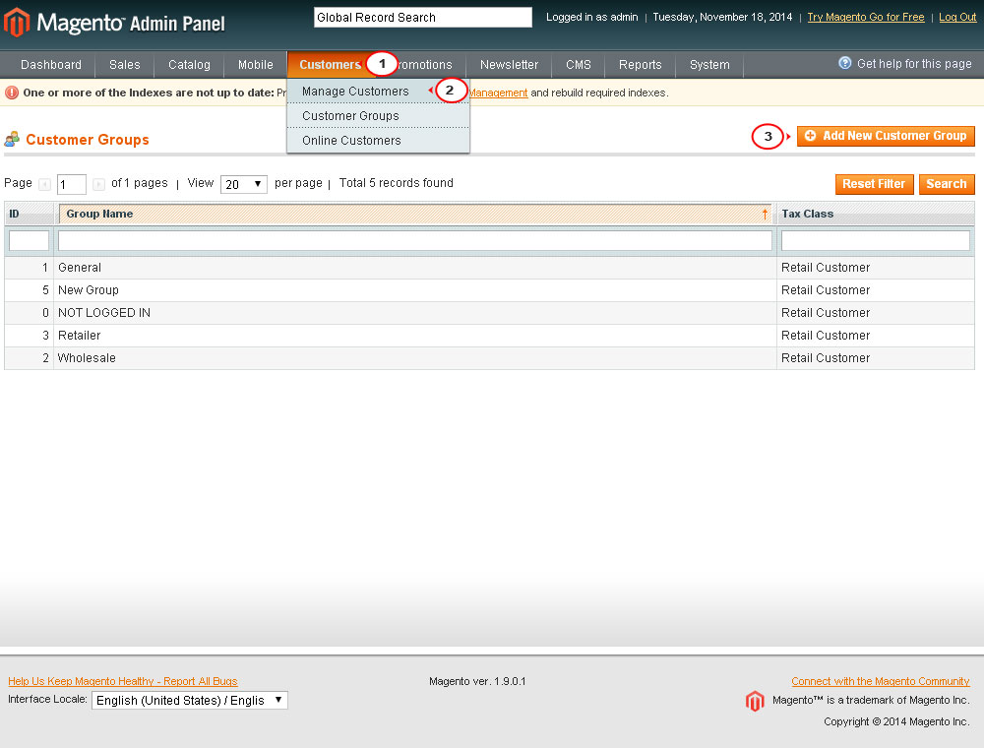Screen dimensions: 984x748
Task: Open the General group row
Action: pos(489,268)
